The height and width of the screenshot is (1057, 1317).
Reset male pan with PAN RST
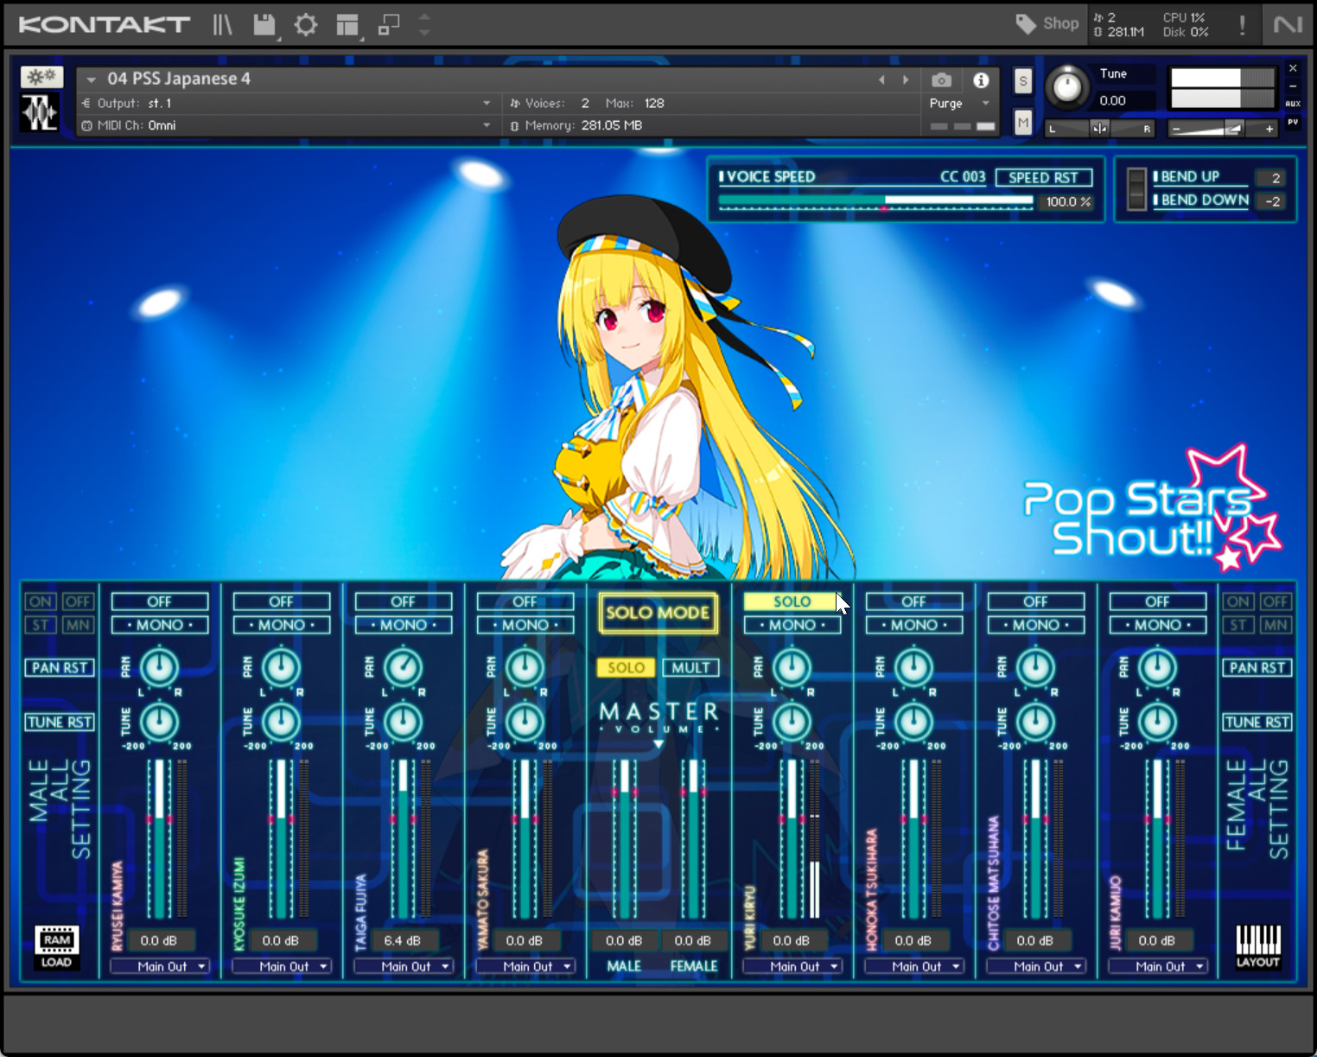pyautogui.click(x=59, y=668)
